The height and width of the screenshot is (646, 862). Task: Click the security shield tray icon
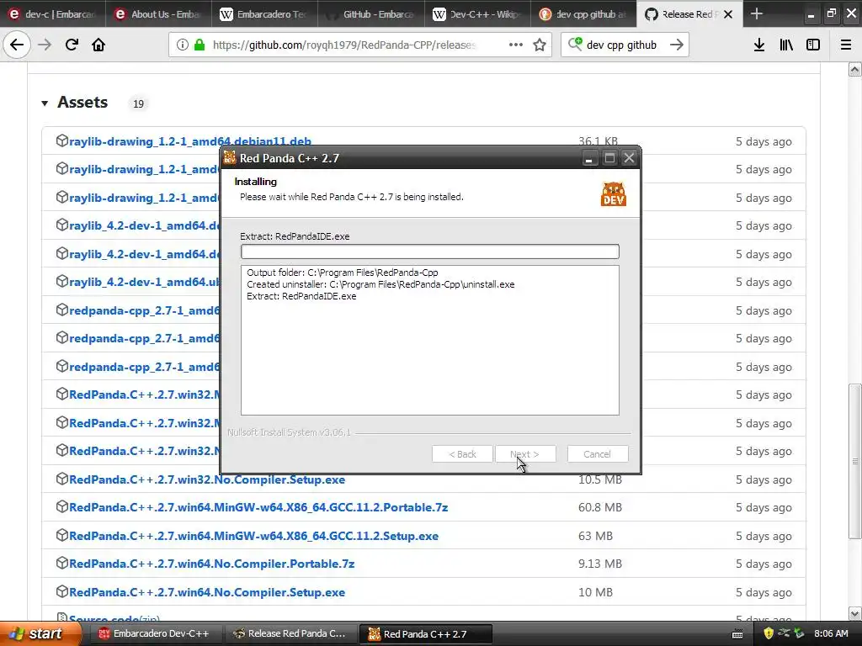[x=769, y=633]
